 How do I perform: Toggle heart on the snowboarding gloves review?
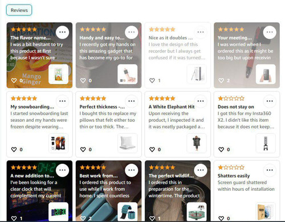[x=14, y=150]
